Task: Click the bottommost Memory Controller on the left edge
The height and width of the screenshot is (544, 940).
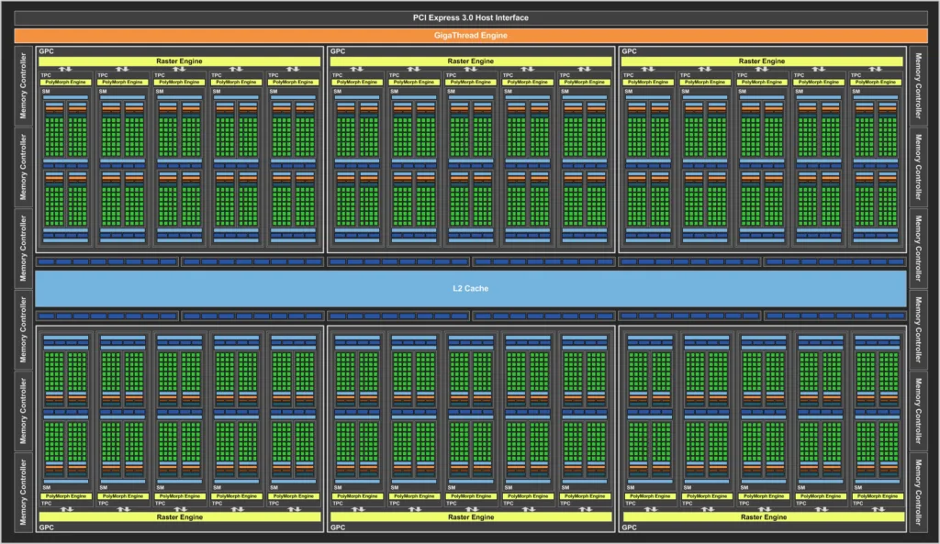Action: coord(23,490)
